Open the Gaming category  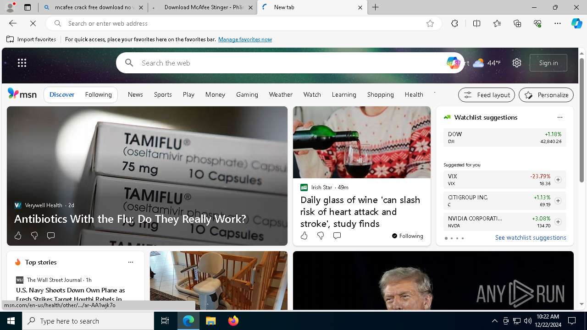tap(247, 94)
